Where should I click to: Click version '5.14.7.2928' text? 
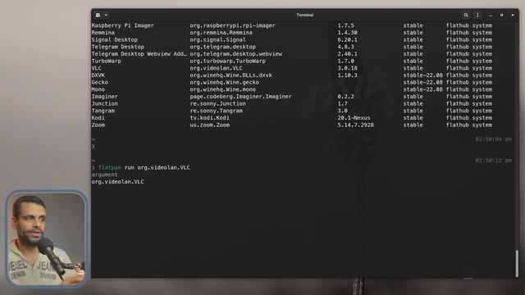355,125
